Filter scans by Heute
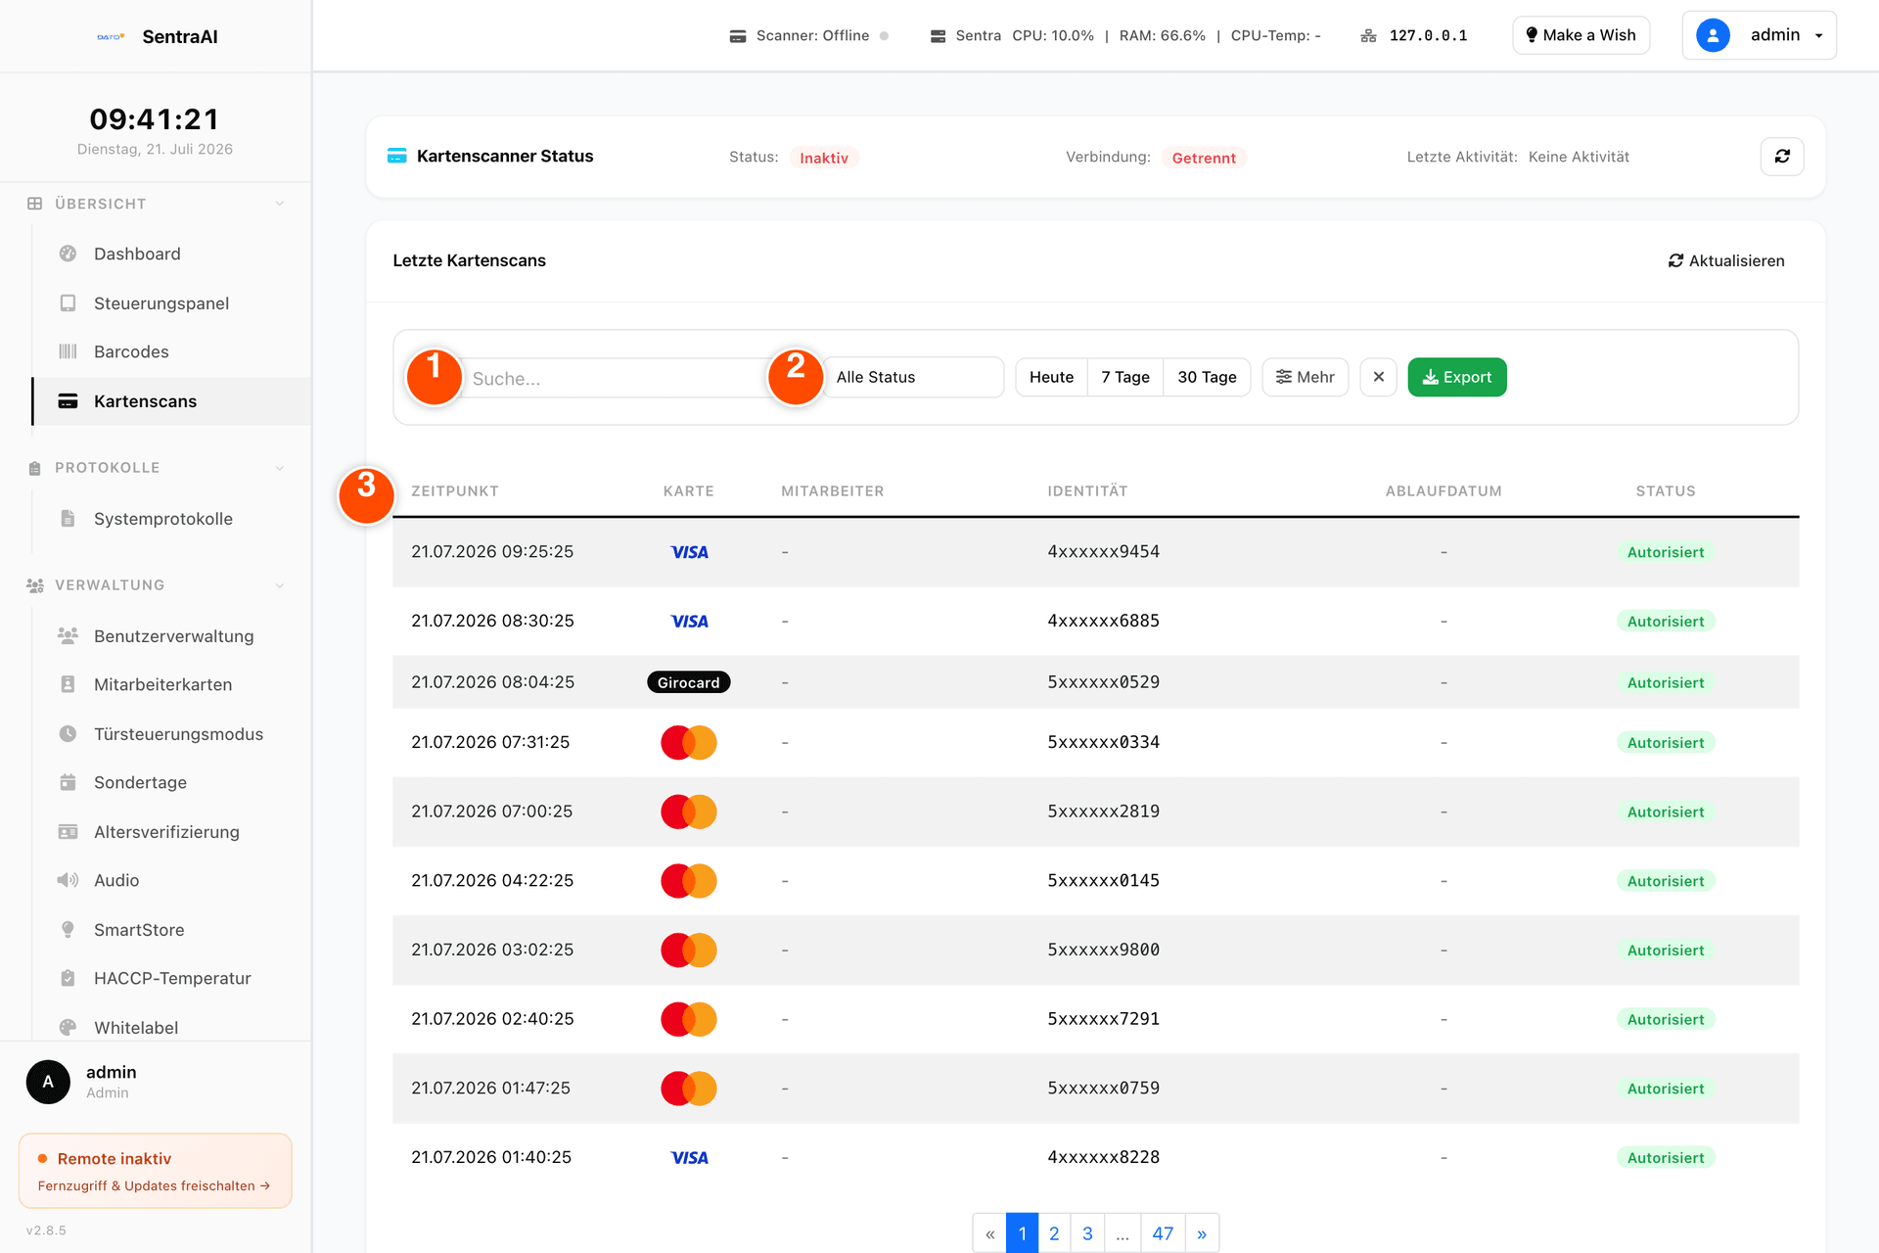The image size is (1879, 1253). (x=1051, y=377)
